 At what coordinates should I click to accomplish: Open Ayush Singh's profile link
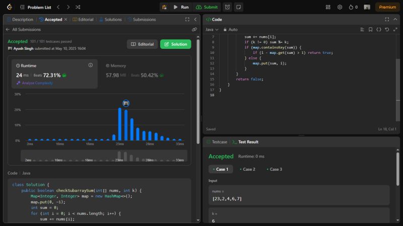click(23, 48)
